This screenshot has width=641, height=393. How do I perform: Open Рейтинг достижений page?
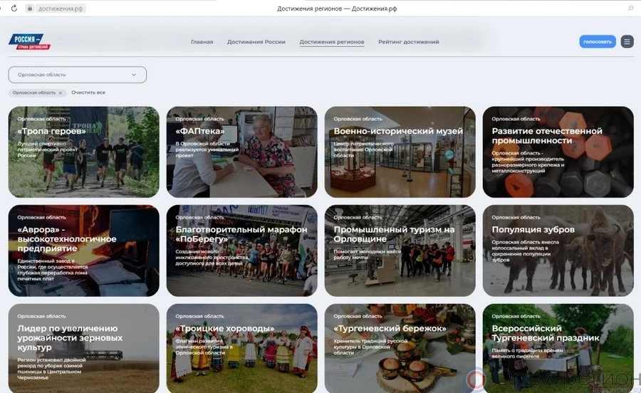[408, 42]
